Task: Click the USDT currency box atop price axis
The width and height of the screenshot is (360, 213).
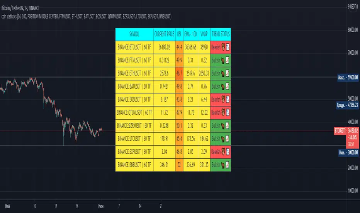Action: (353, 7)
